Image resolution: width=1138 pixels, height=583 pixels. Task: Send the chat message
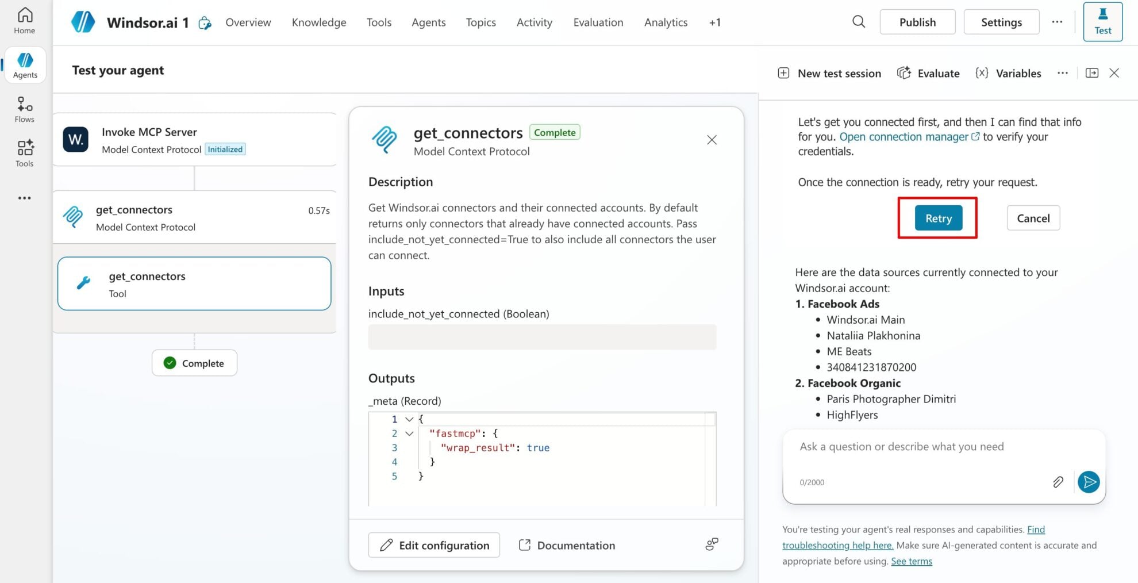(1089, 482)
